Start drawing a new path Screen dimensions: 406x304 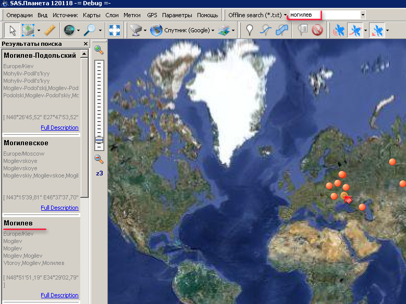[x=266, y=31]
